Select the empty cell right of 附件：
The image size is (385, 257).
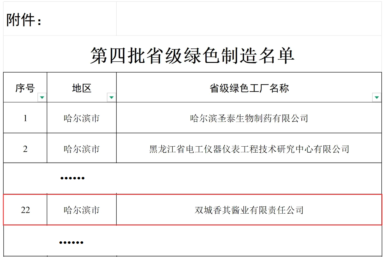(249, 19)
